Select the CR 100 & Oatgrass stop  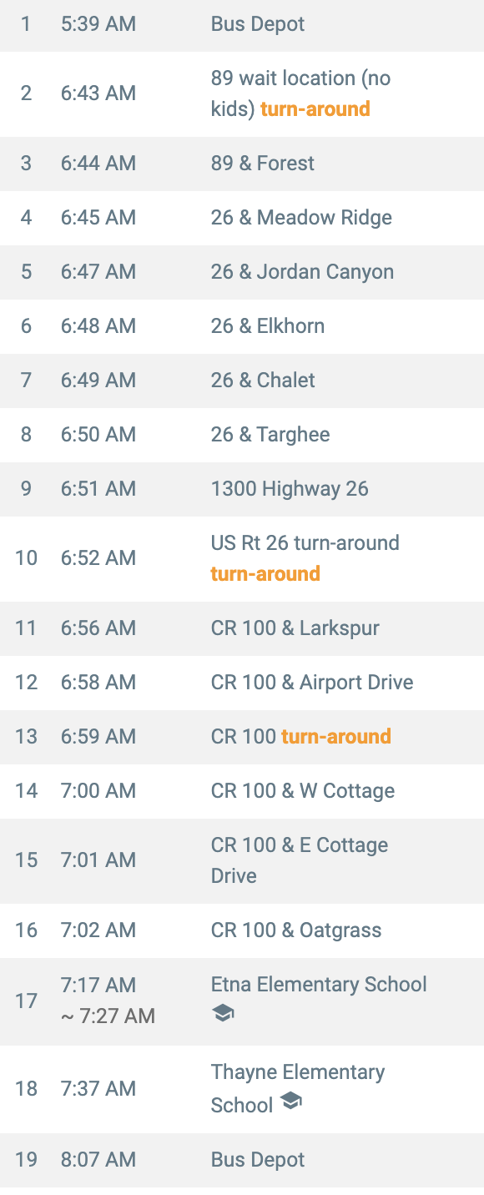[242, 930]
